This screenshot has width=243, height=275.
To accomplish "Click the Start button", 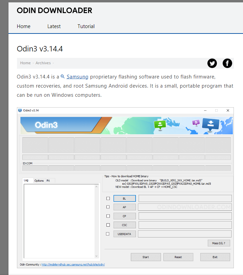I will [146, 257].
